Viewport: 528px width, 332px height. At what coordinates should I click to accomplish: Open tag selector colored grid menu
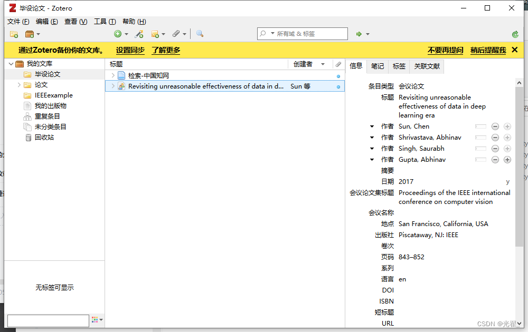pyautogui.click(x=97, y=320)
